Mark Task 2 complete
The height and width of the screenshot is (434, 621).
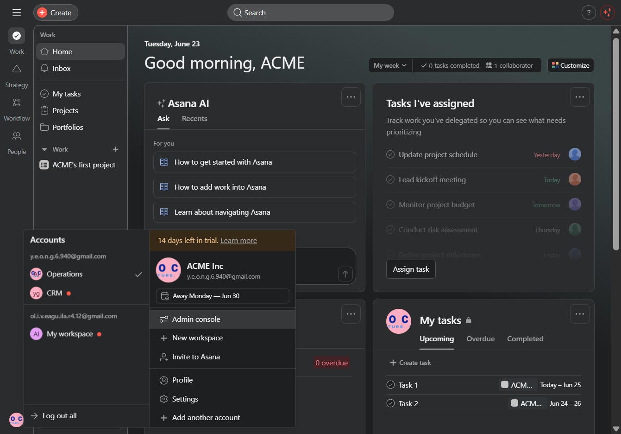[x=390, y=403]
